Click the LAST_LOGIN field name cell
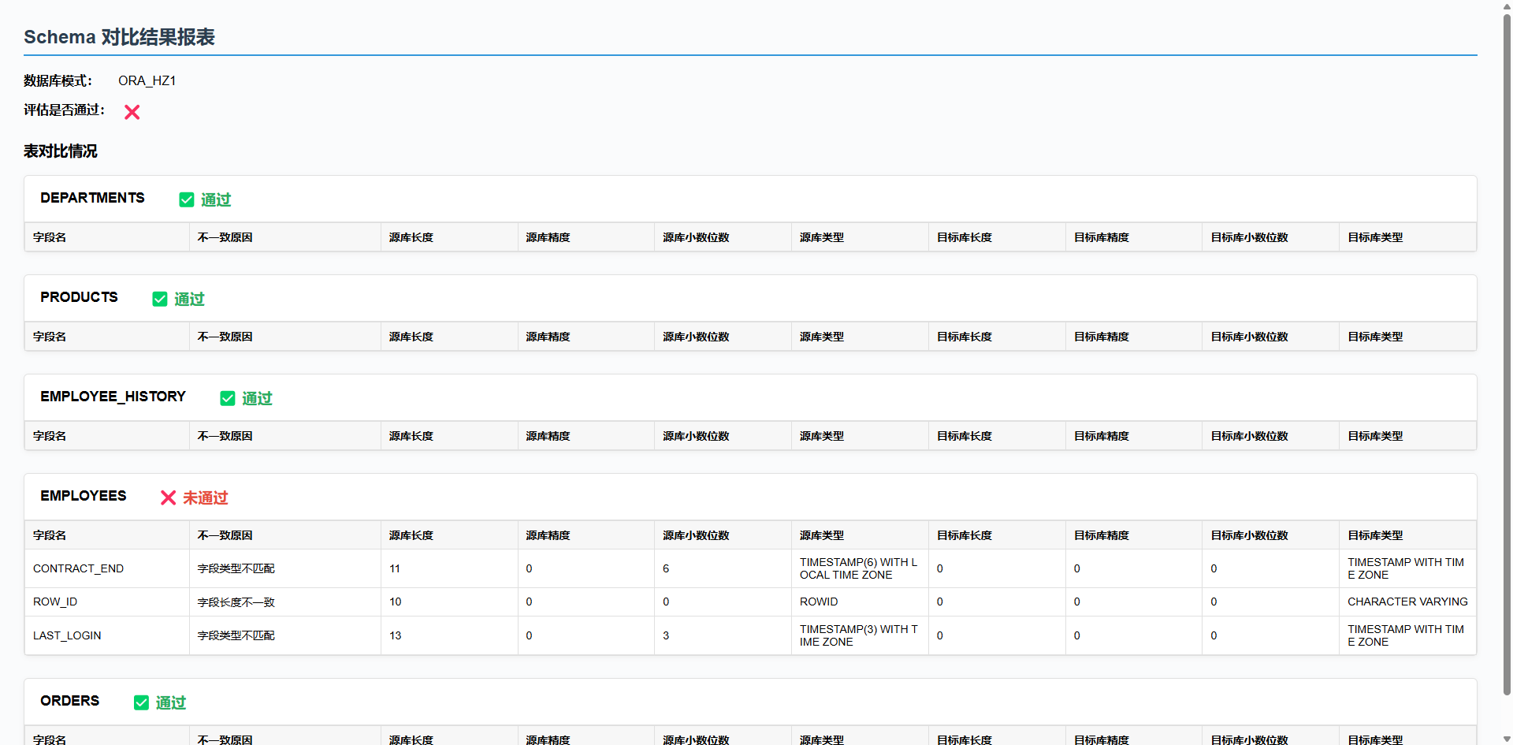 67,635
